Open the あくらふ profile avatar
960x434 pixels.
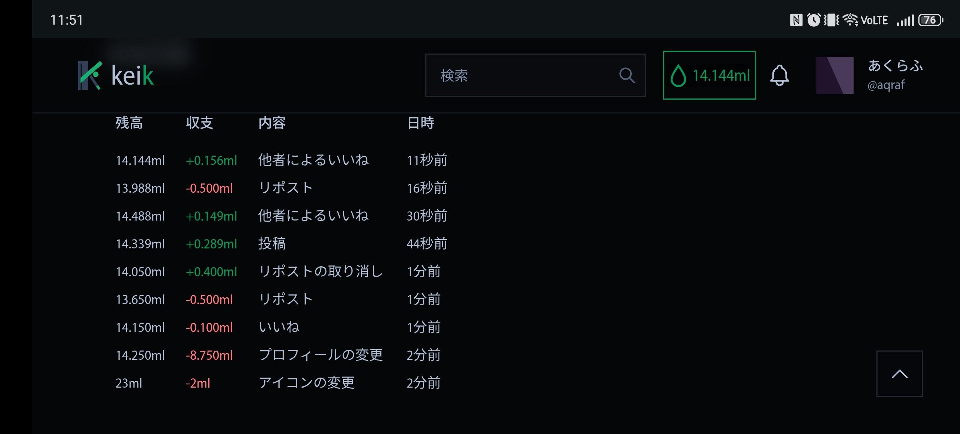tap(835, 75)
